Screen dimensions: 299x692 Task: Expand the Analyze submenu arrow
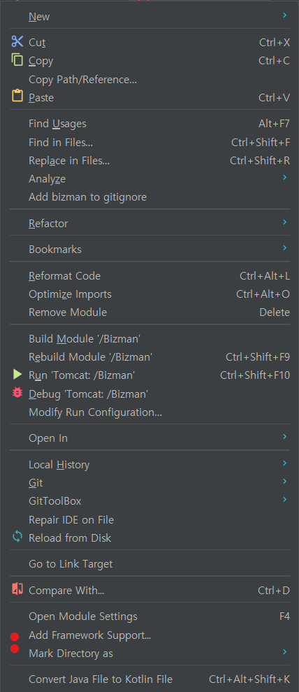(x=285, y=178)
